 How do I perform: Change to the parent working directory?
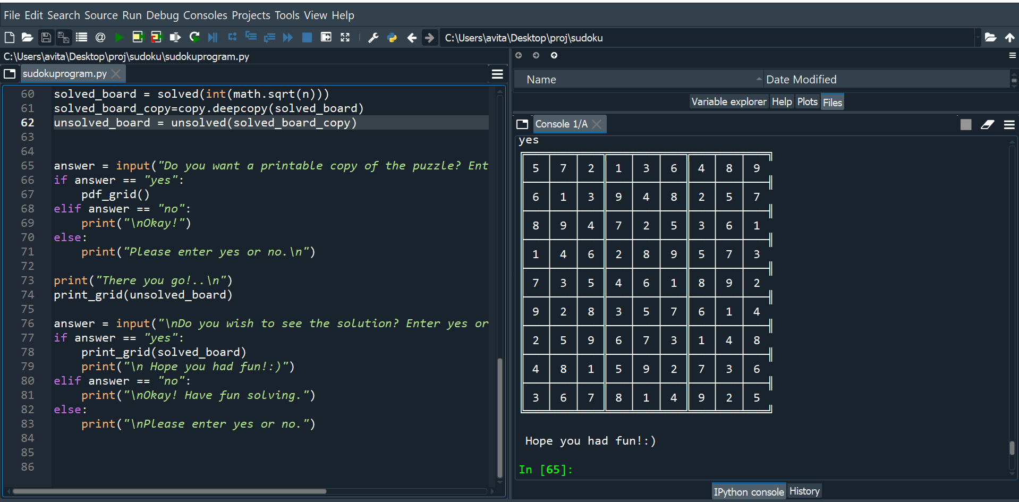tap(1009, 37)
